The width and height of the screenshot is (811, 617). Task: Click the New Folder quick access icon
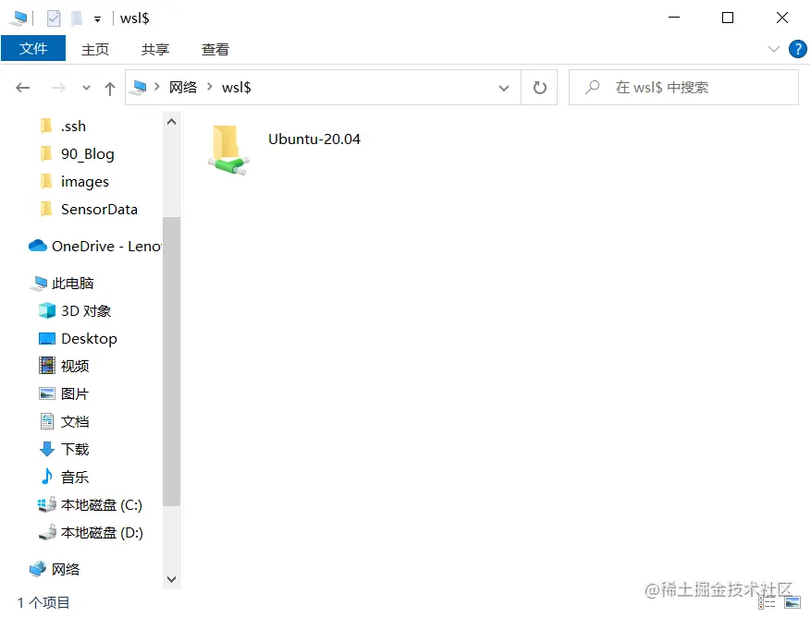[77, 18]
